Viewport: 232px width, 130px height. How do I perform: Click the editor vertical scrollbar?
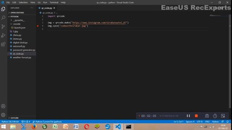click(230, 62)
